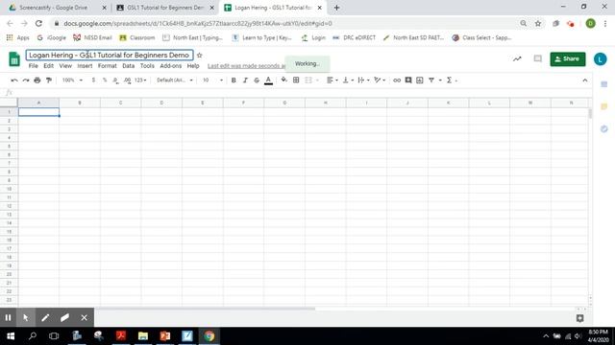Toggle italic formatting
Image resolution: width=615 pixels, height=345 pixels.
245,80
